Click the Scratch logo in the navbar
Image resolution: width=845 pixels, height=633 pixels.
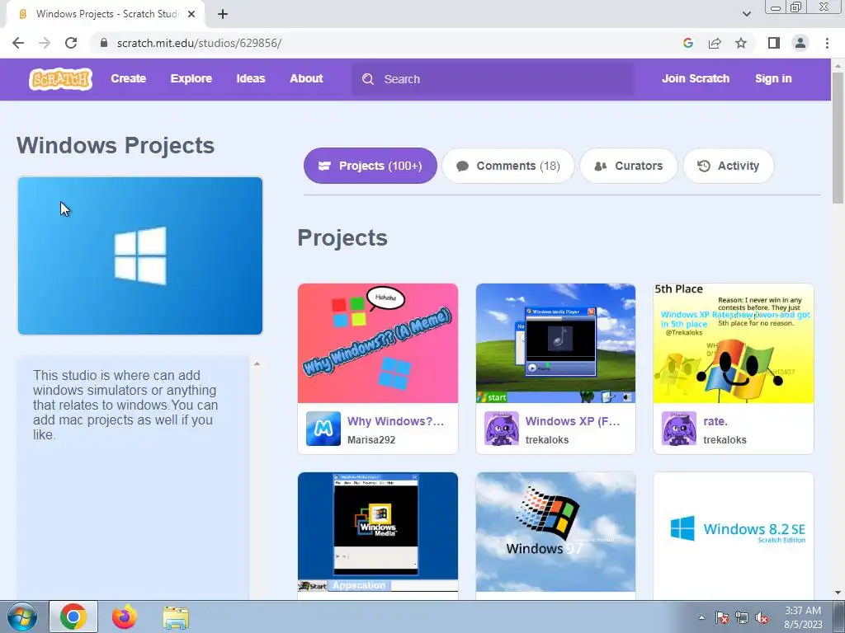(x=60, y=79)
